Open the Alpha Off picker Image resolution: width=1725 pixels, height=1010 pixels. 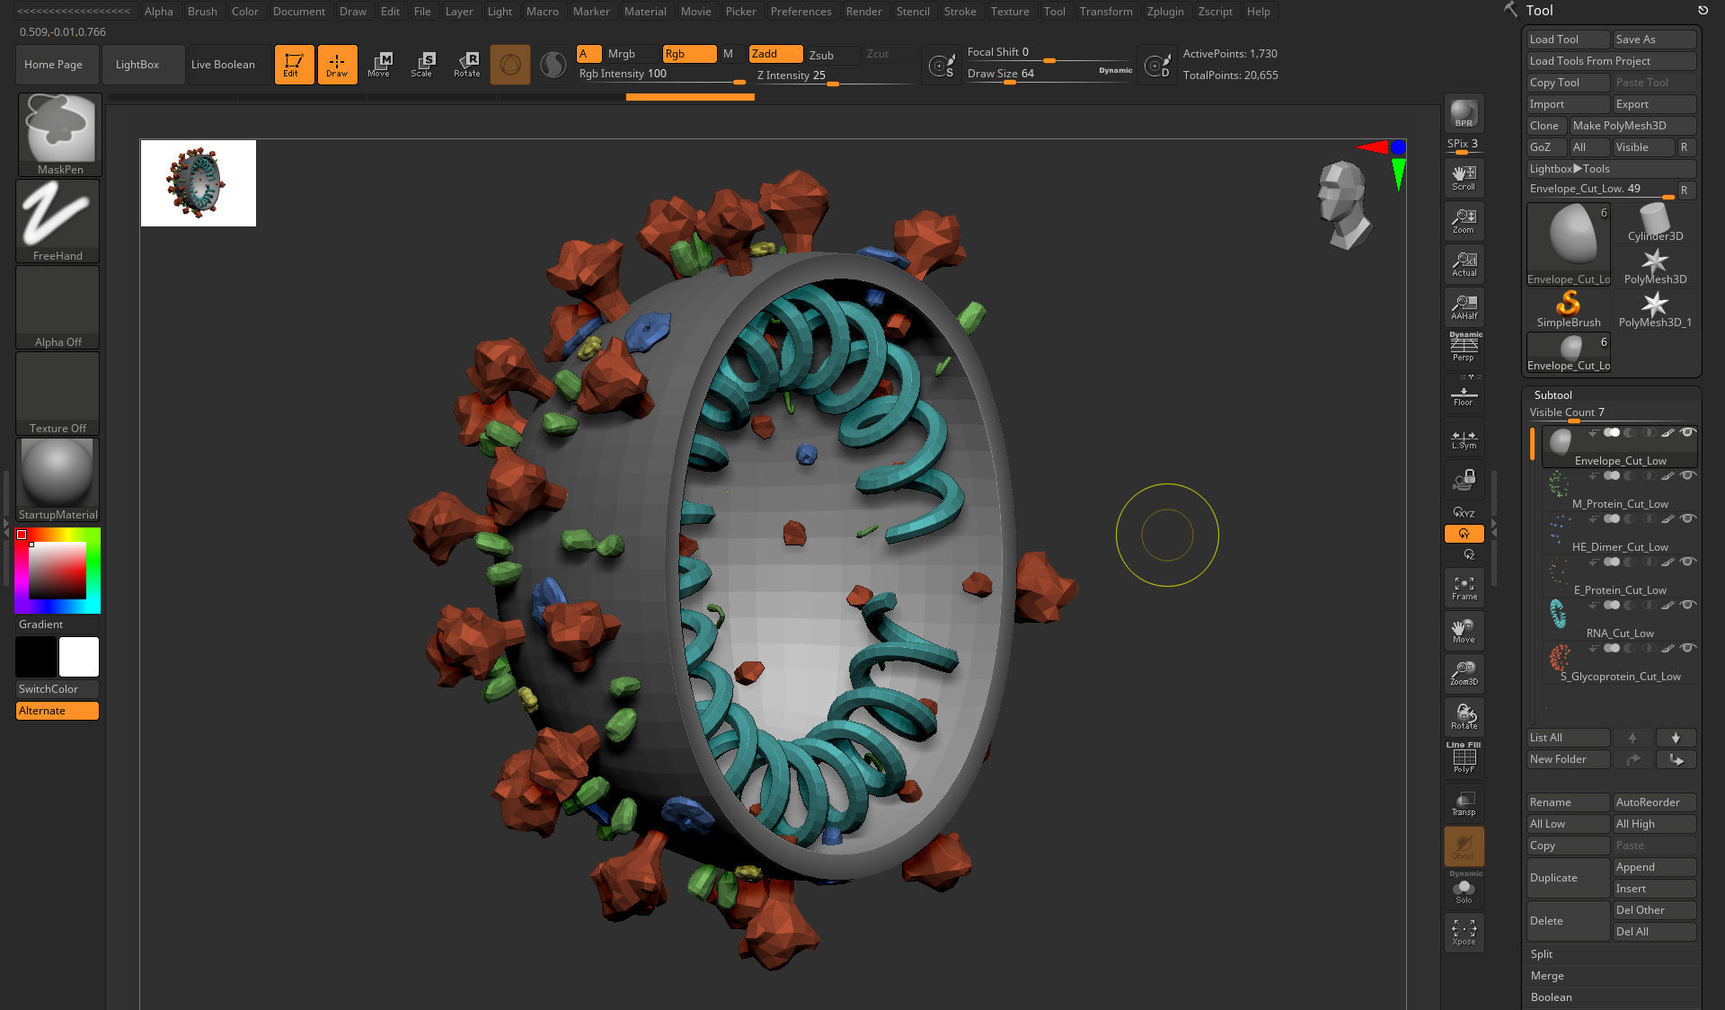coord(58,307)
